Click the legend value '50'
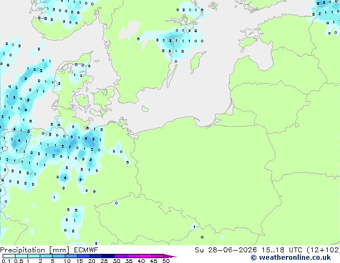The height and width of the screenshot is (263, 340). (x=166, y=261)
